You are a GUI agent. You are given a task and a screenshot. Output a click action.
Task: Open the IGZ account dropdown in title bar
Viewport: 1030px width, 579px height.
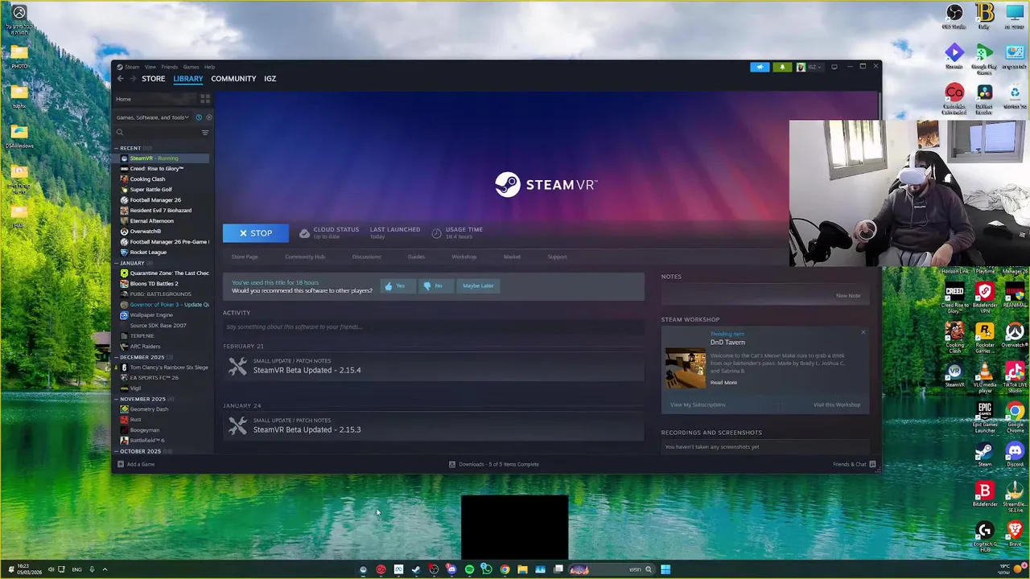click(809, 67)
